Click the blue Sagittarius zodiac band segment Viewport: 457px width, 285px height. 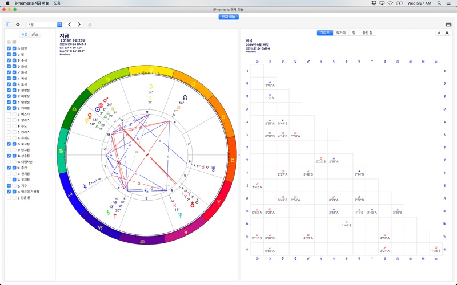click(71, 194)
